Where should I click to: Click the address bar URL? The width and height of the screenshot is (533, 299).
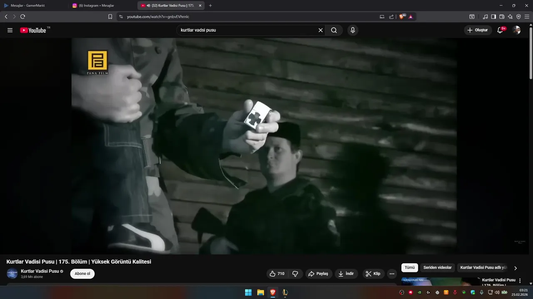pos(158,17)
